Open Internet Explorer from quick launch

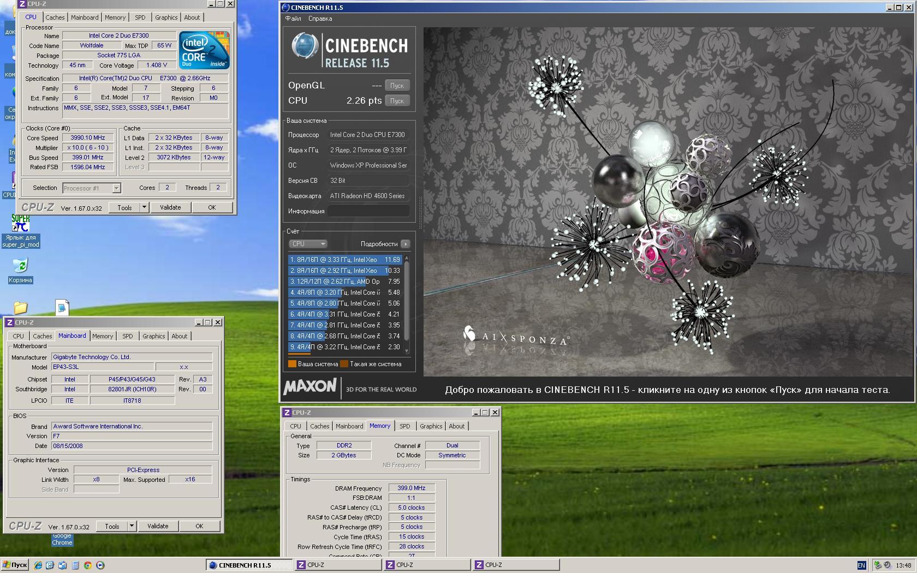coord(38,565)
